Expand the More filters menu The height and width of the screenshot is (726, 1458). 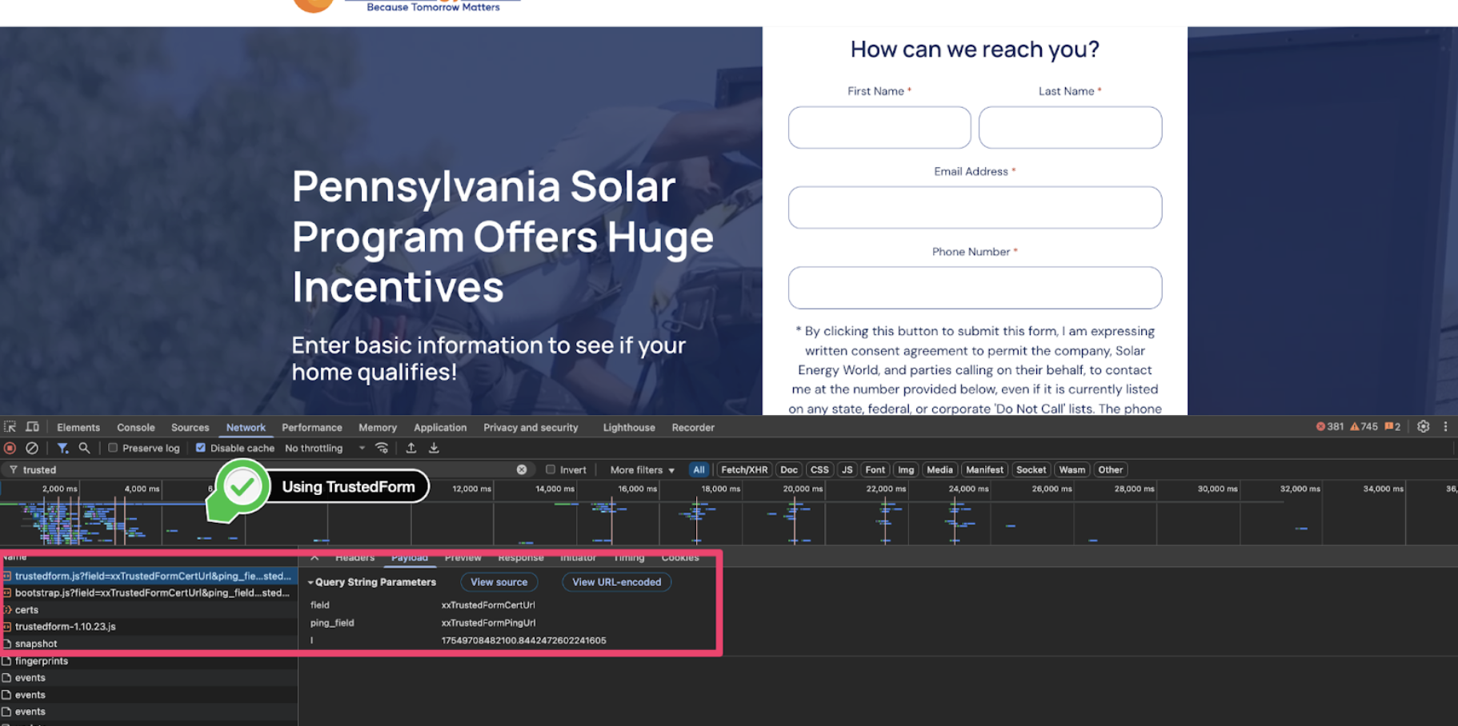click(640, 469)
